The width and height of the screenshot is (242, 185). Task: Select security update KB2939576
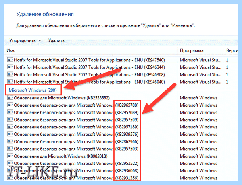[76, 134]
